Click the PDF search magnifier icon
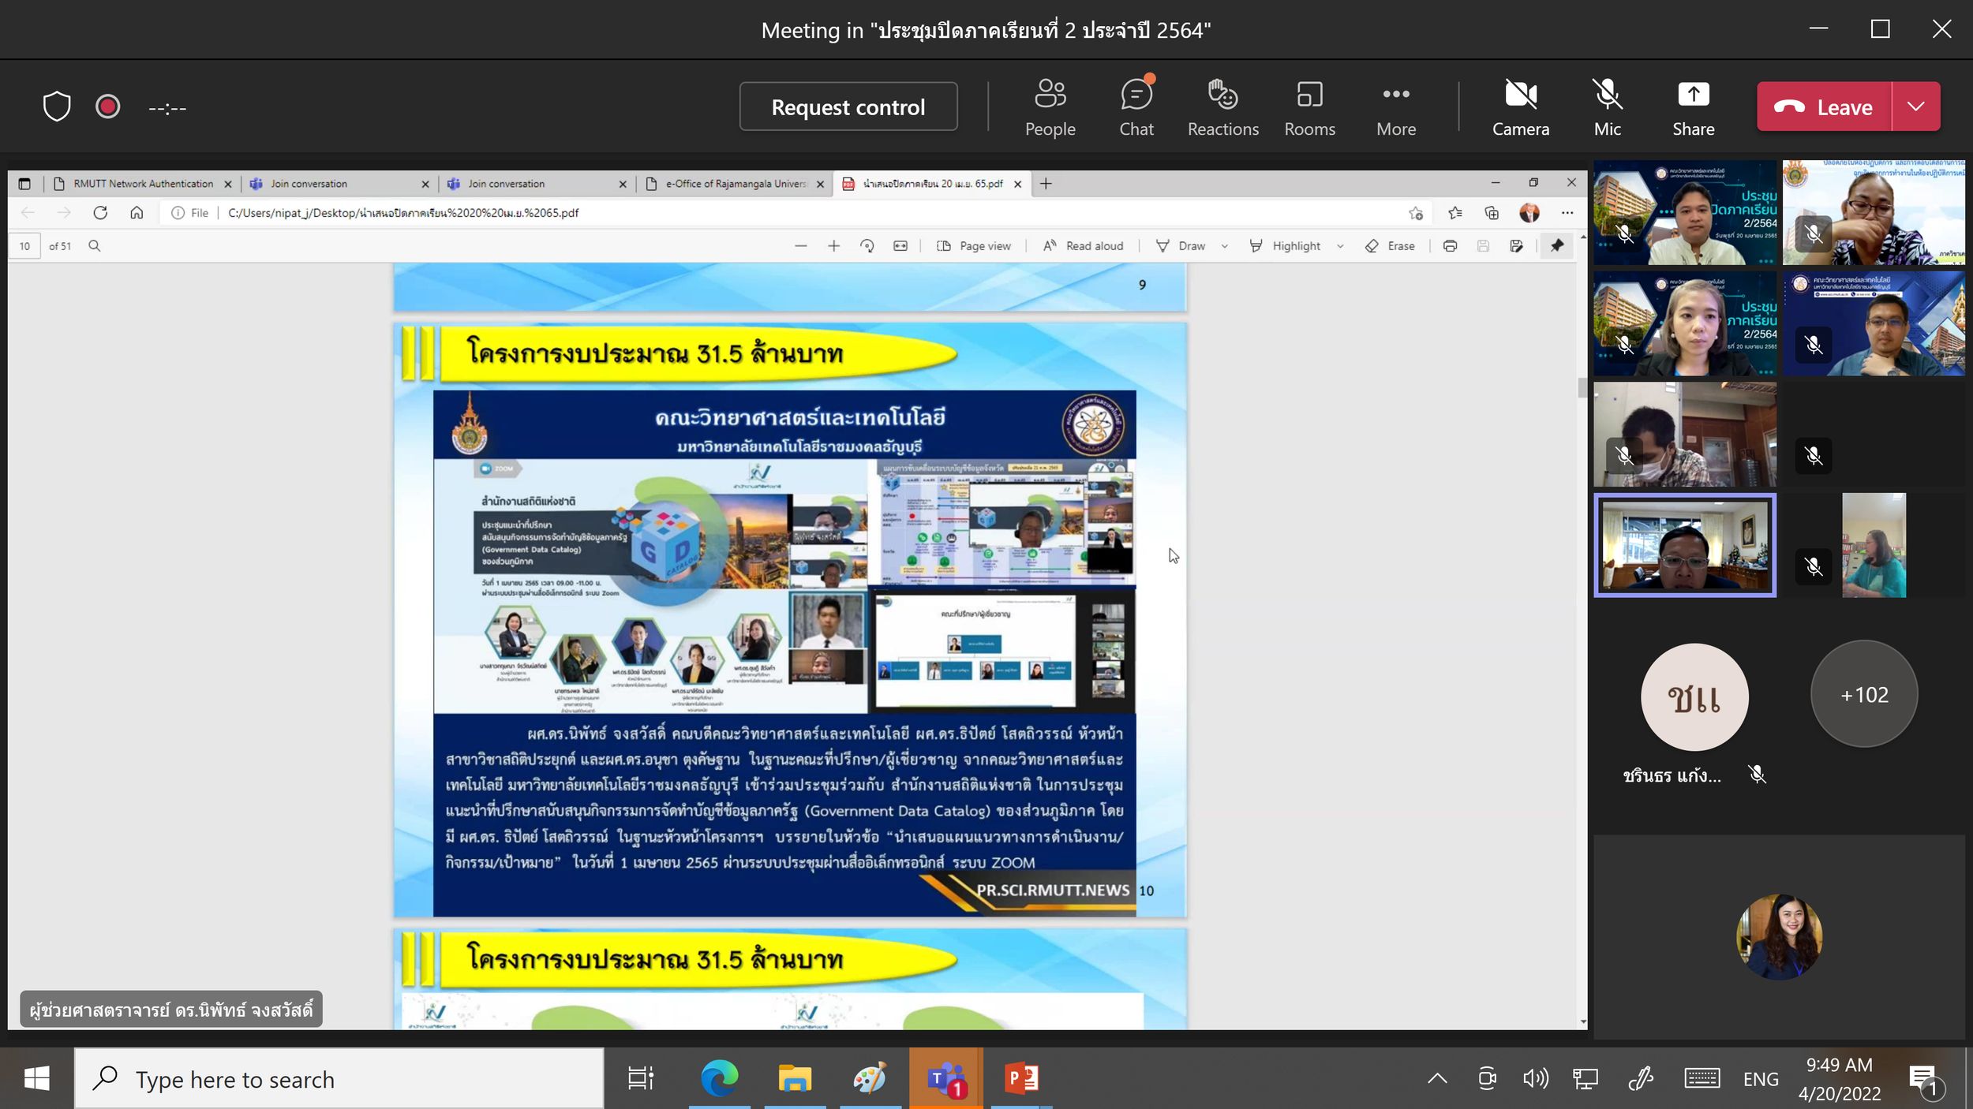Screen dimensions: 1973x1109 [95, 246]
